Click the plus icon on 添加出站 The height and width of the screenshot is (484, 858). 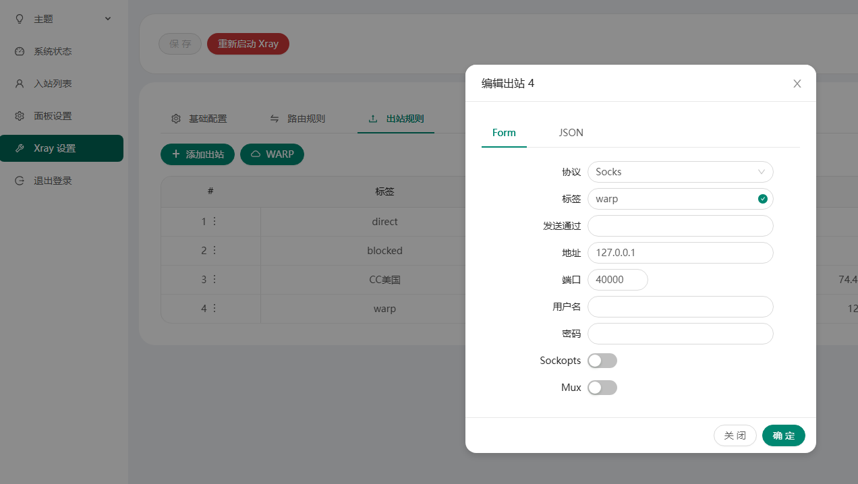coord(175,154)
